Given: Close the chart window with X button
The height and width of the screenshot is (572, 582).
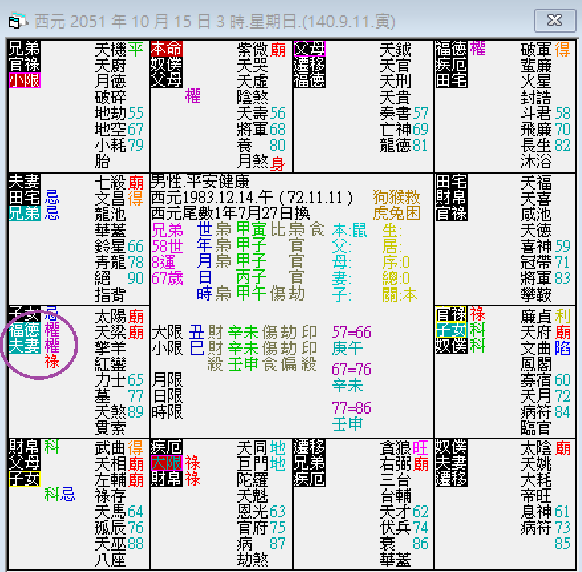Looking at the screenshot, I should point(555,21).
